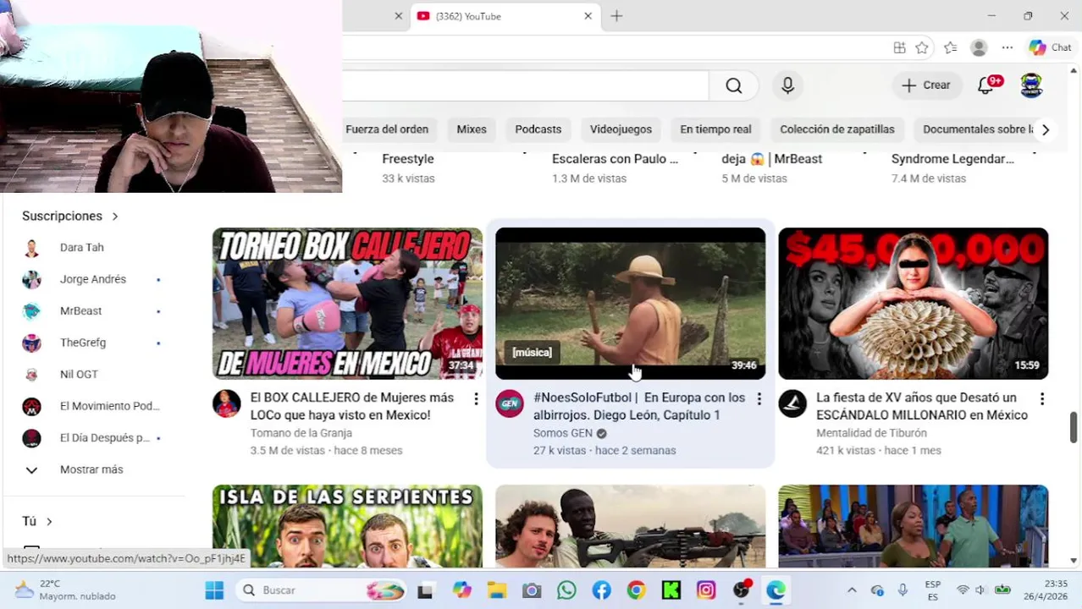Viewport: 1082px width, 609px height.
Task: Open browser favorites list icon
Action: point(950,48)
